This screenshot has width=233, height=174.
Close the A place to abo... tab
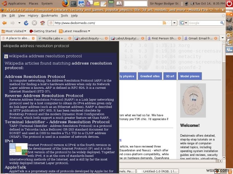point(33,38)
